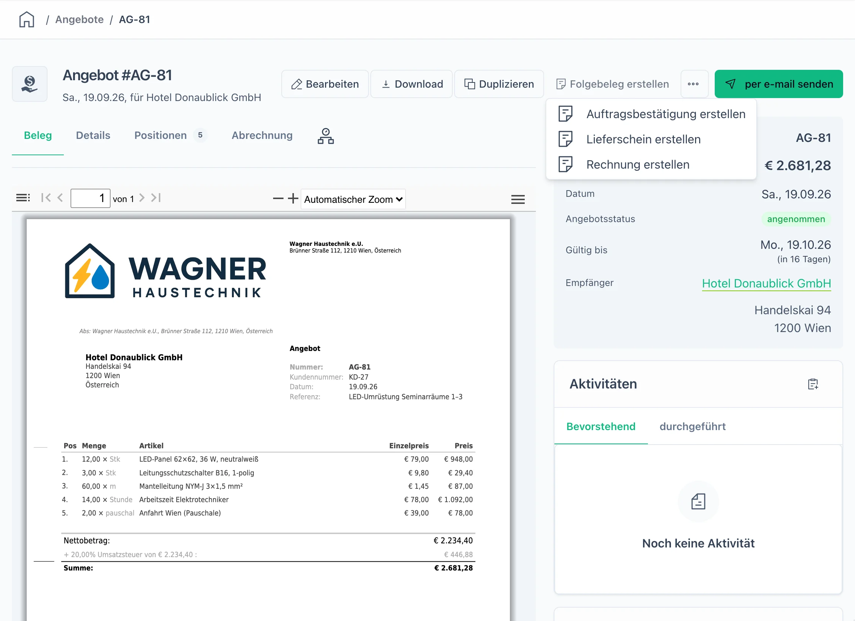Open the PDF viewer tools menu
Screen dimensions: 855x621
(x=518, y=199)
